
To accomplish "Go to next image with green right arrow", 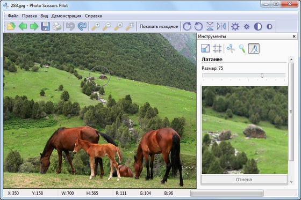I will [x=34, y=26].
